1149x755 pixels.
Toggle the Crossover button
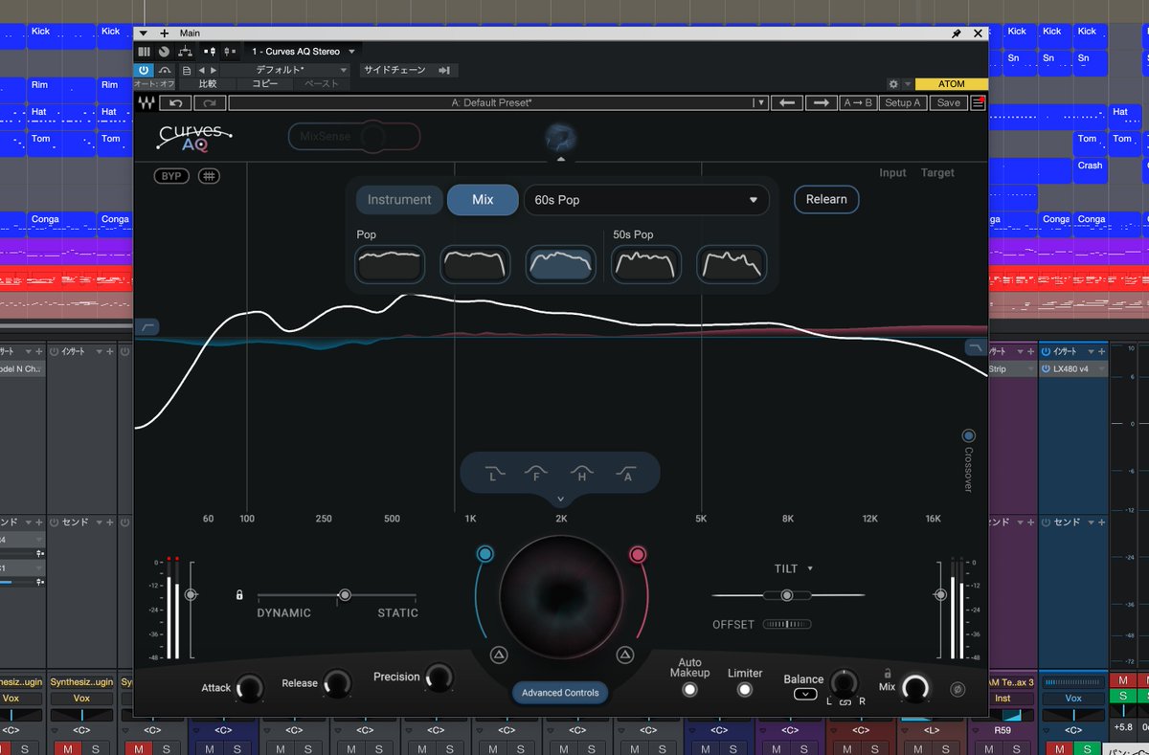pos(968,435)
